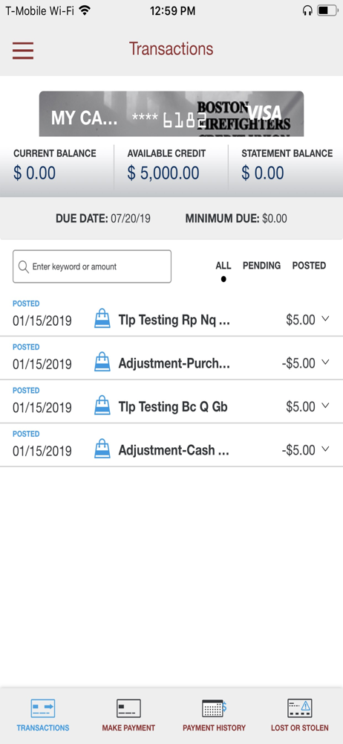Screen dimensions: 343x744
Task: Open the hamburger menu
Action: coord(23,51)
